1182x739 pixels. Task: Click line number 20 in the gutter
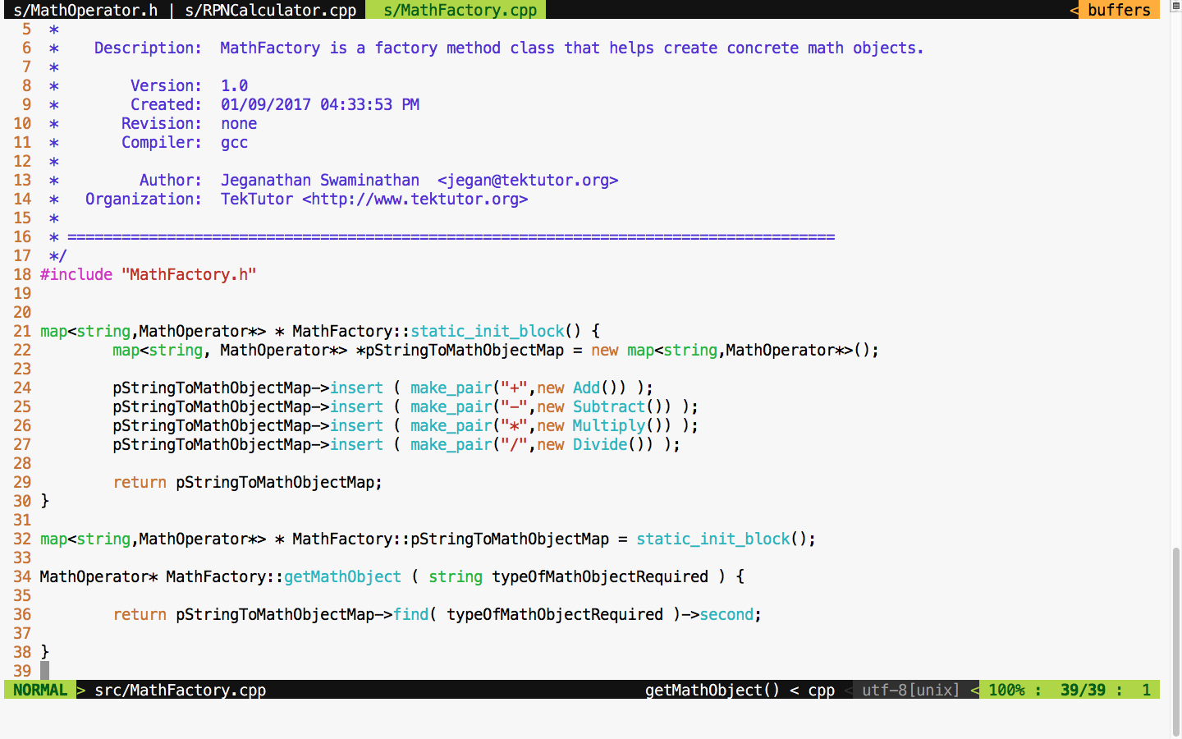(22, 312)
